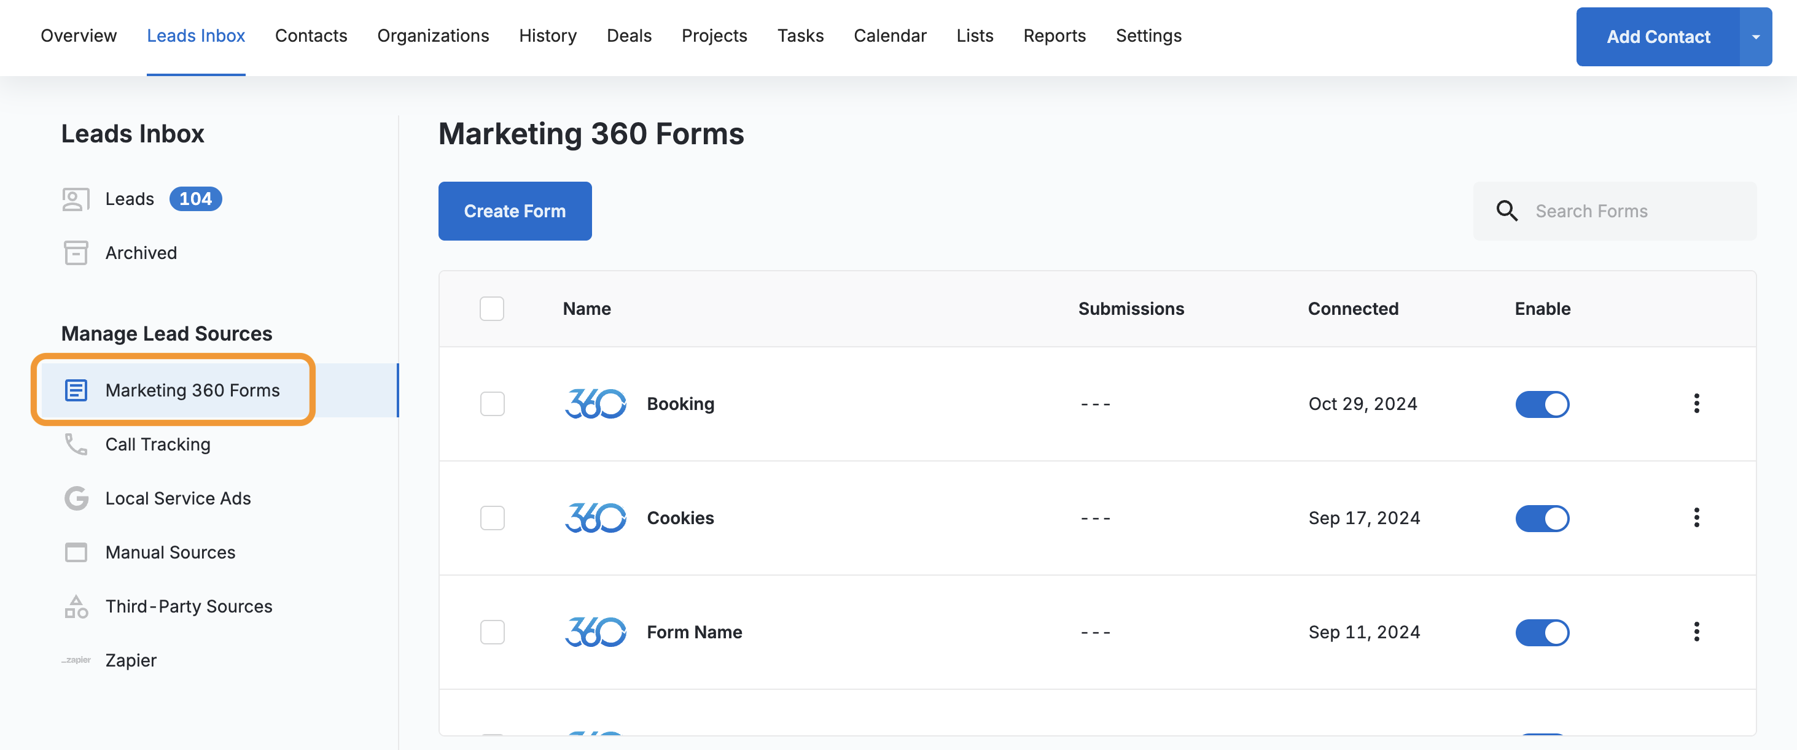Click the Archived box icon

76,253
